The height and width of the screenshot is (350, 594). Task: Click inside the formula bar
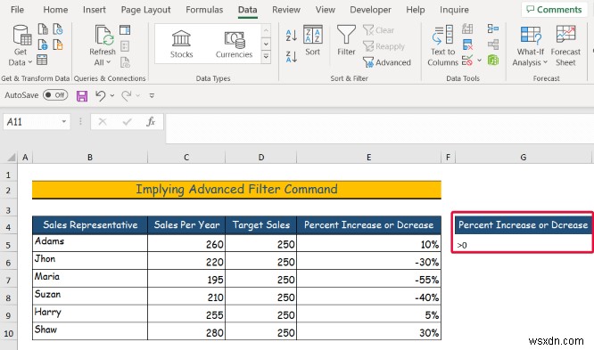tap(379, 128)
